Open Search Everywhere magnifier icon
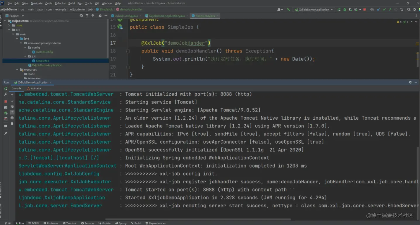The width and height of the screenshot is (420, 225). coord(409,10)
